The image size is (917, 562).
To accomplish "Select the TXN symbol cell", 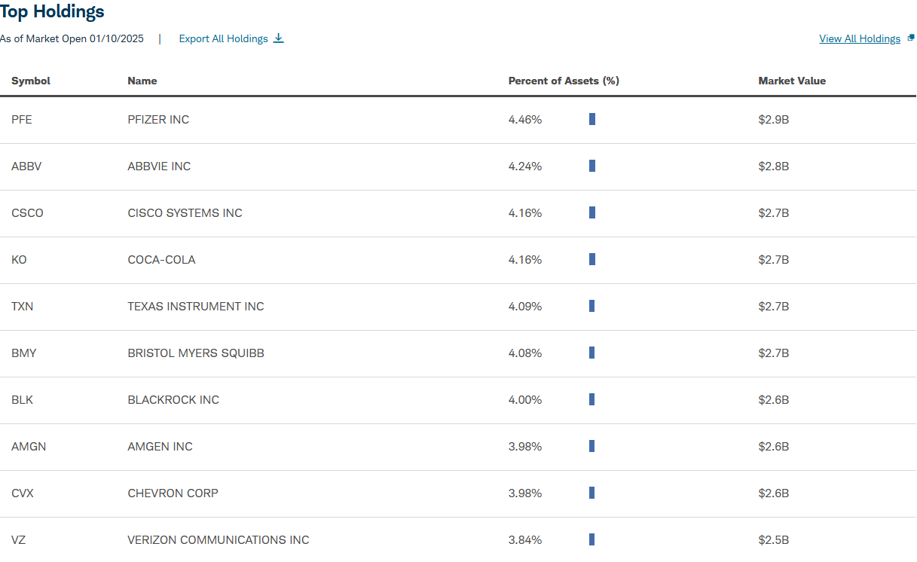I will (23, 306).
